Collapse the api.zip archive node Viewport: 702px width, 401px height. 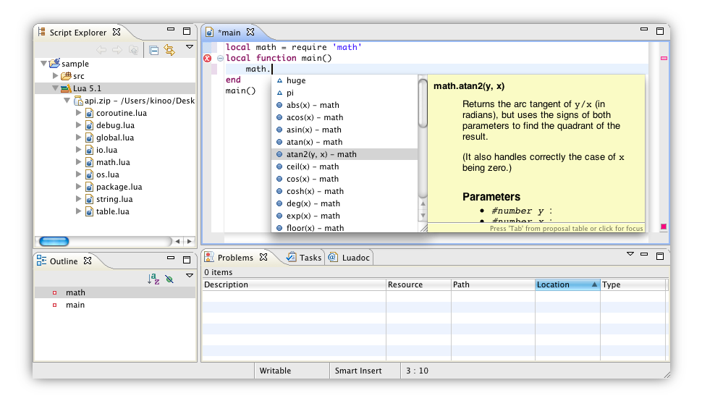[x=67, y=101]
